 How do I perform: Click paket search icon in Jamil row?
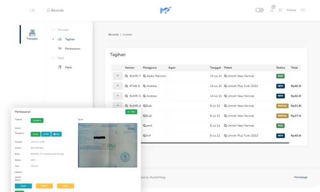[x=225, y=125]
